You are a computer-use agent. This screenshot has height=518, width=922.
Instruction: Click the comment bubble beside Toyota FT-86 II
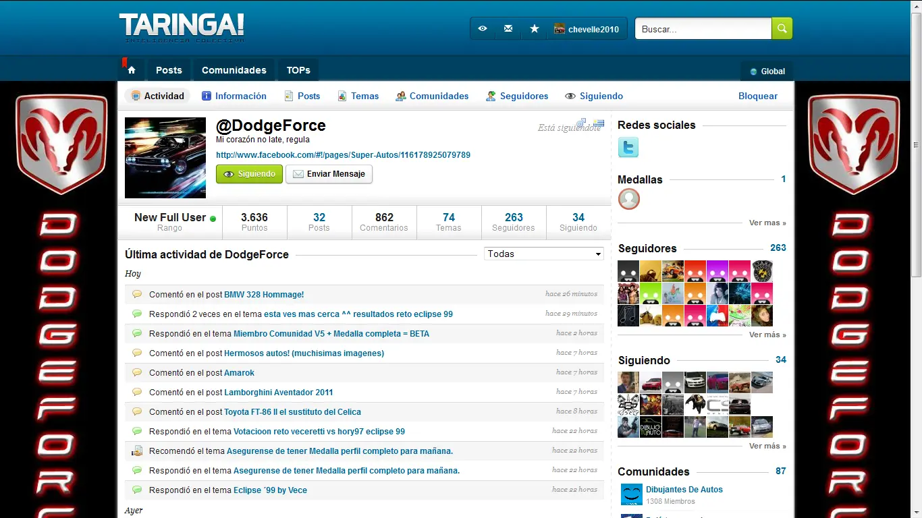coord(137,411)
